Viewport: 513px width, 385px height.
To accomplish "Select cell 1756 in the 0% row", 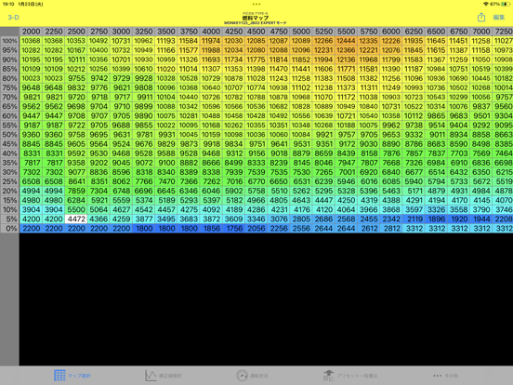I will pos(233,229).
